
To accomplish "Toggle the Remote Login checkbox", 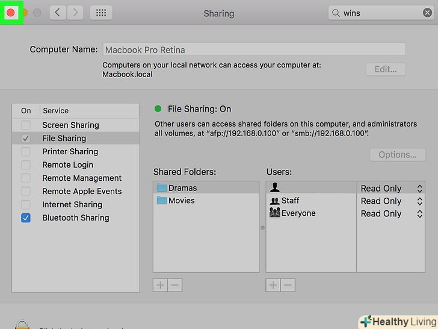I will coord(26,165).
